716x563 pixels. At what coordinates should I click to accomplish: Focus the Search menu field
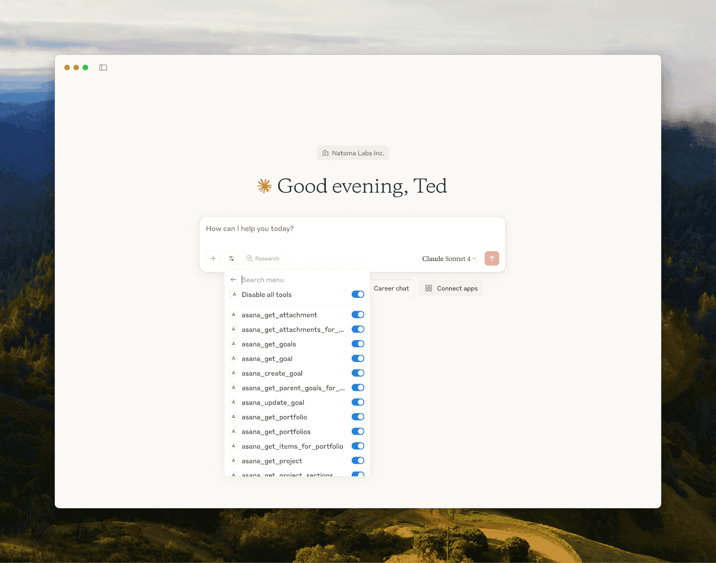tap(303, 279)
